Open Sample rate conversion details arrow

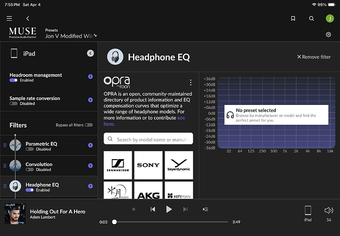tap(91, 100)
